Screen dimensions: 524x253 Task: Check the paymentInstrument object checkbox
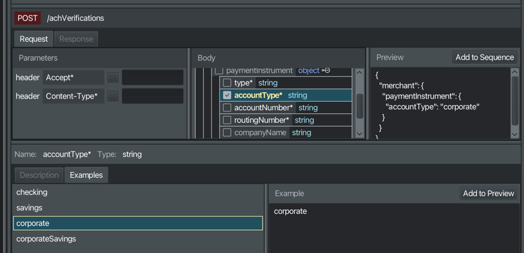tap(219, 71)
